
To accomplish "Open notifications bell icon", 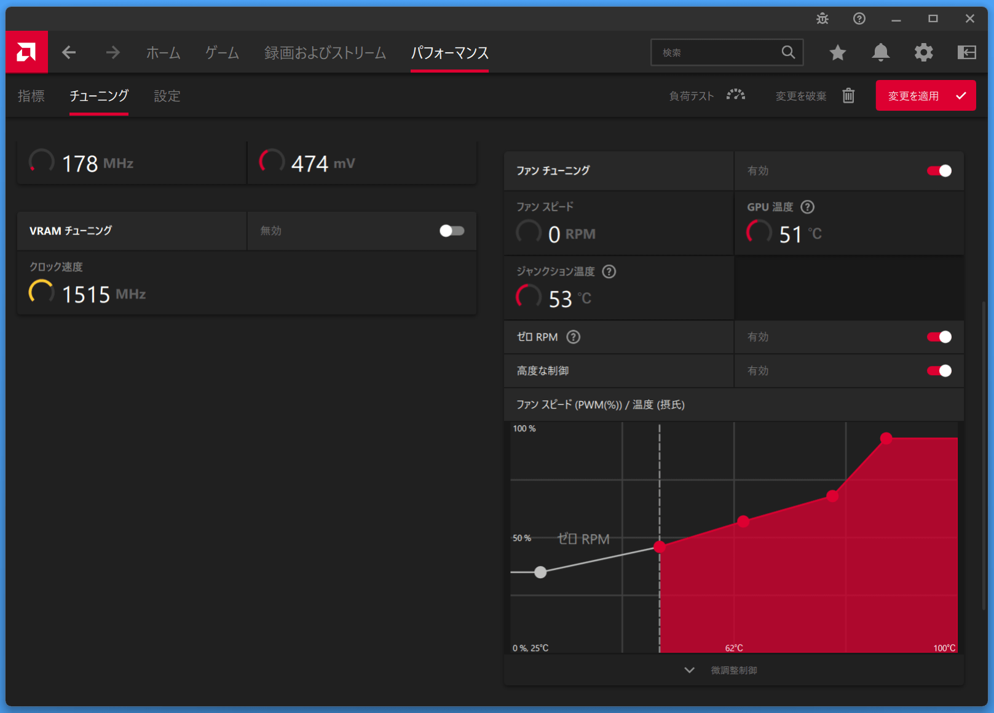I will (x=880, y=53).
